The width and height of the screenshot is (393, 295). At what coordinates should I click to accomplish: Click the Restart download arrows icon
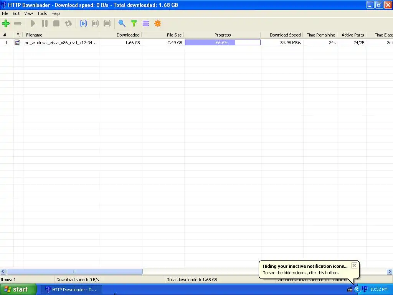coord(68,23)
